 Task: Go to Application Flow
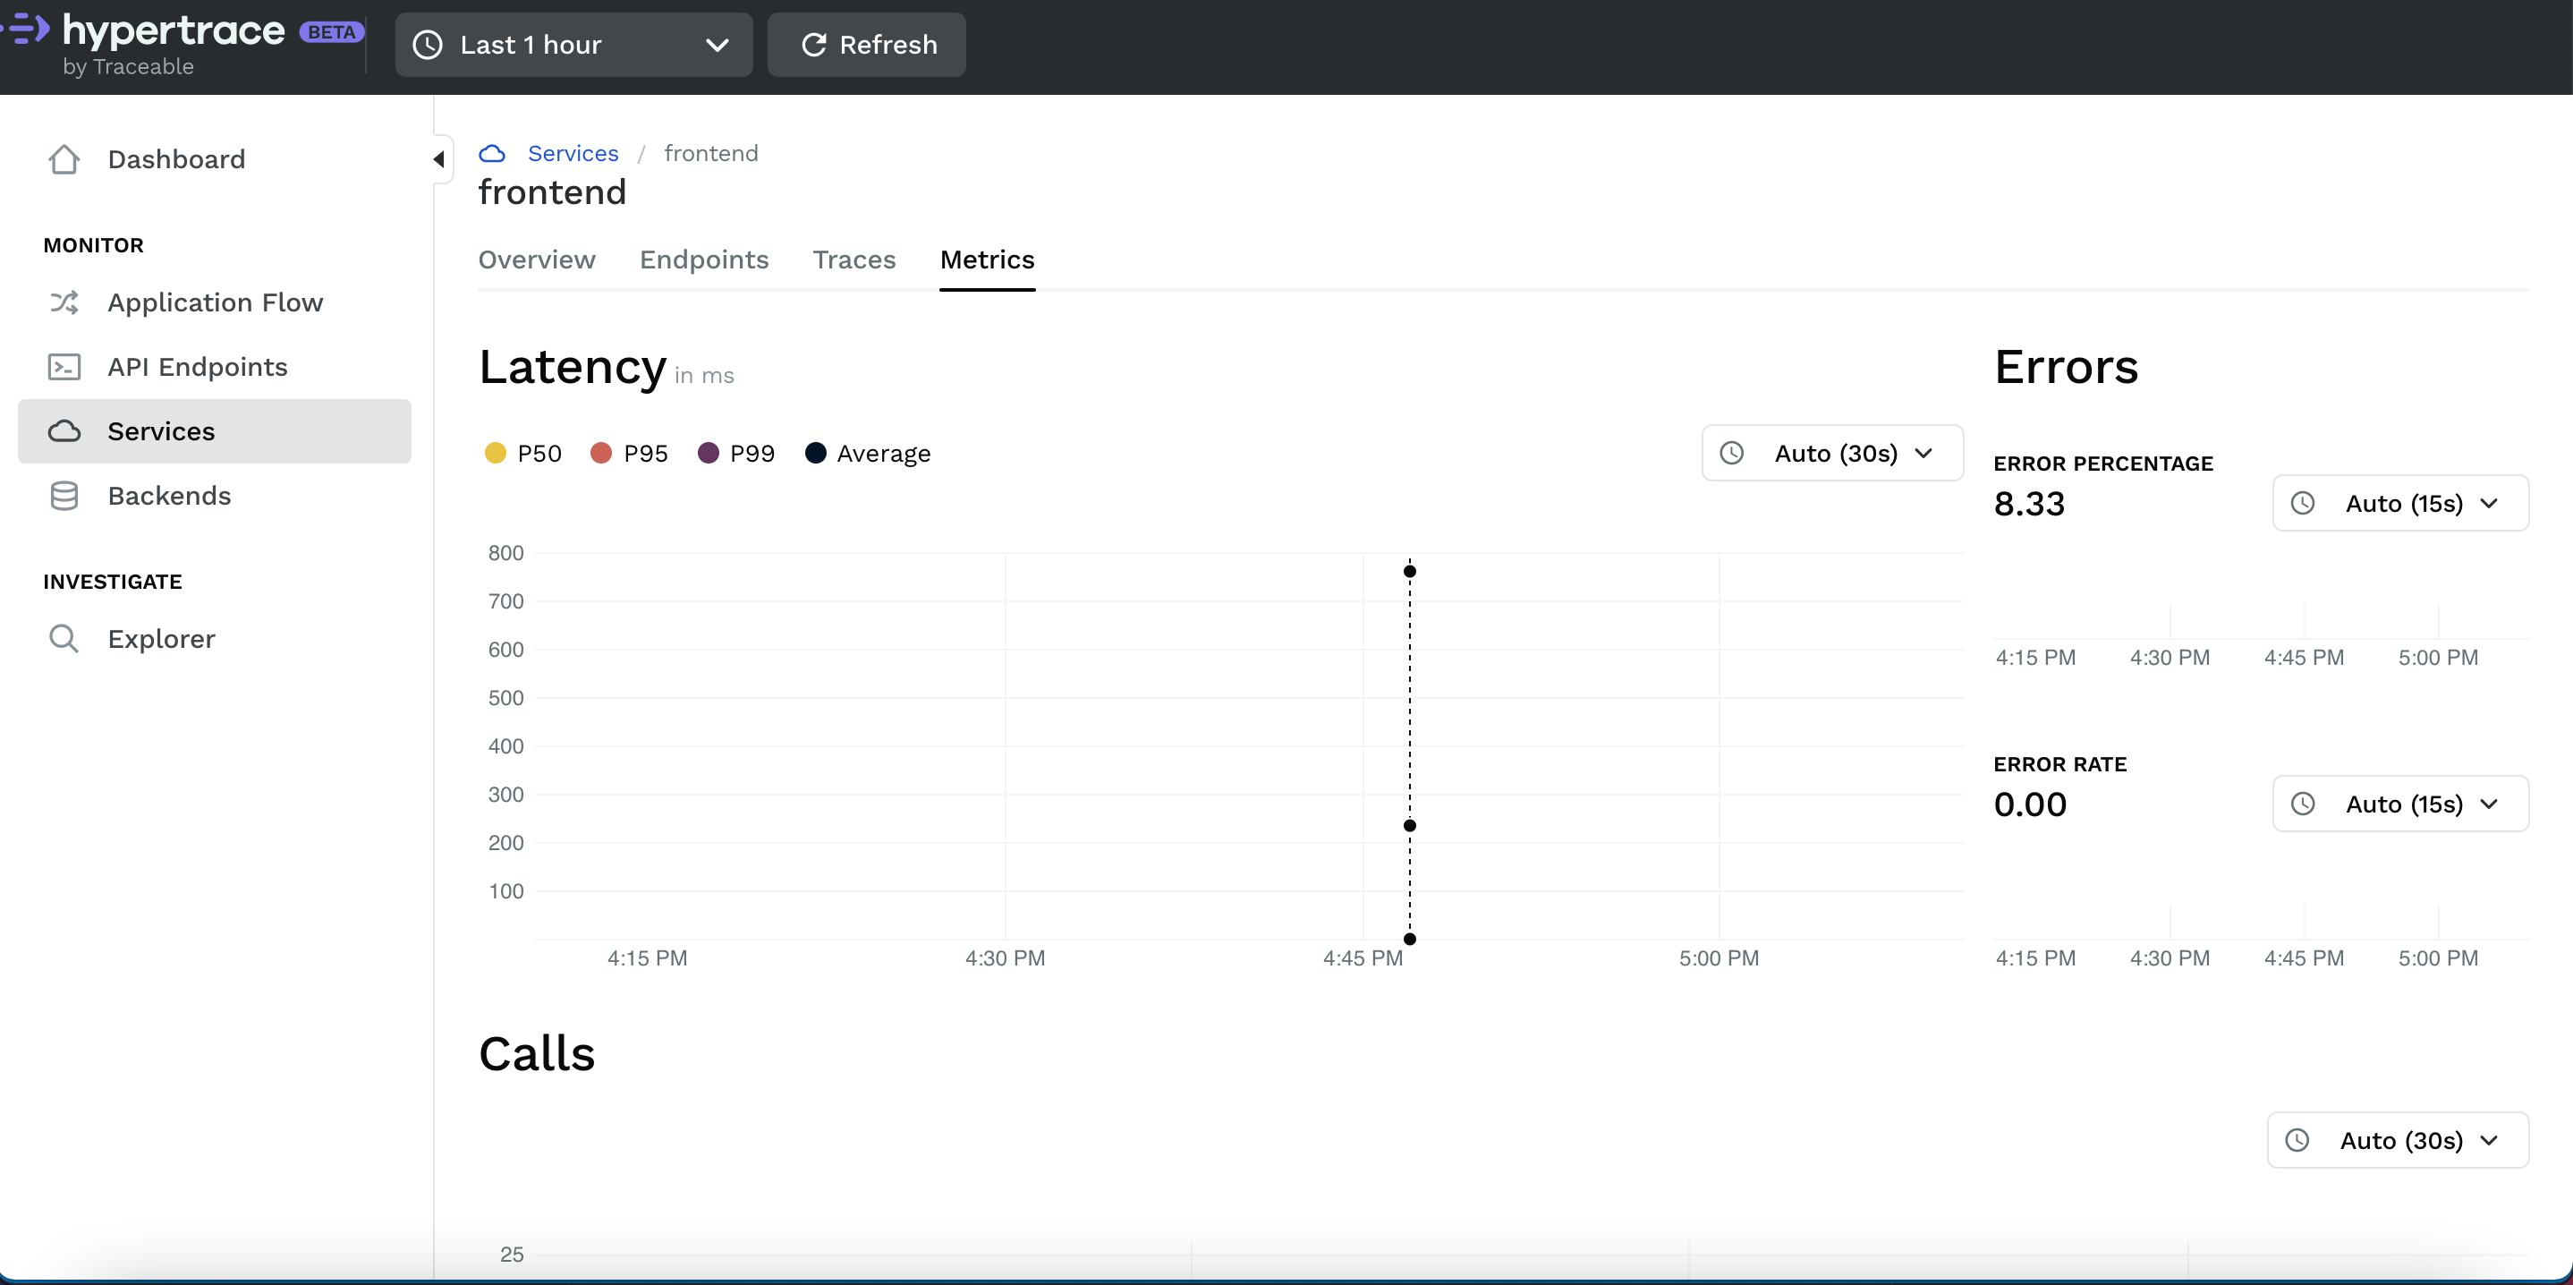click(215, 302)
